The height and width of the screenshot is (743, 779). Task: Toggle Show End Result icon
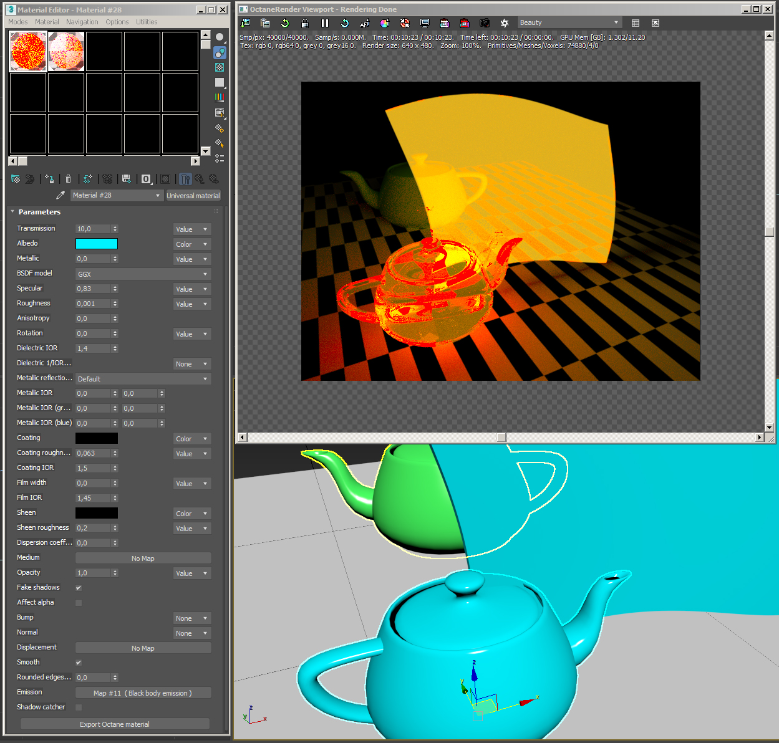pyautogui.click(x=185, y=179)
